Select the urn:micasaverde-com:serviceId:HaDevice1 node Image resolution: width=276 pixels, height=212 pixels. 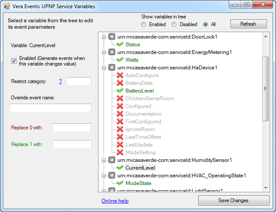coord(167,68)
